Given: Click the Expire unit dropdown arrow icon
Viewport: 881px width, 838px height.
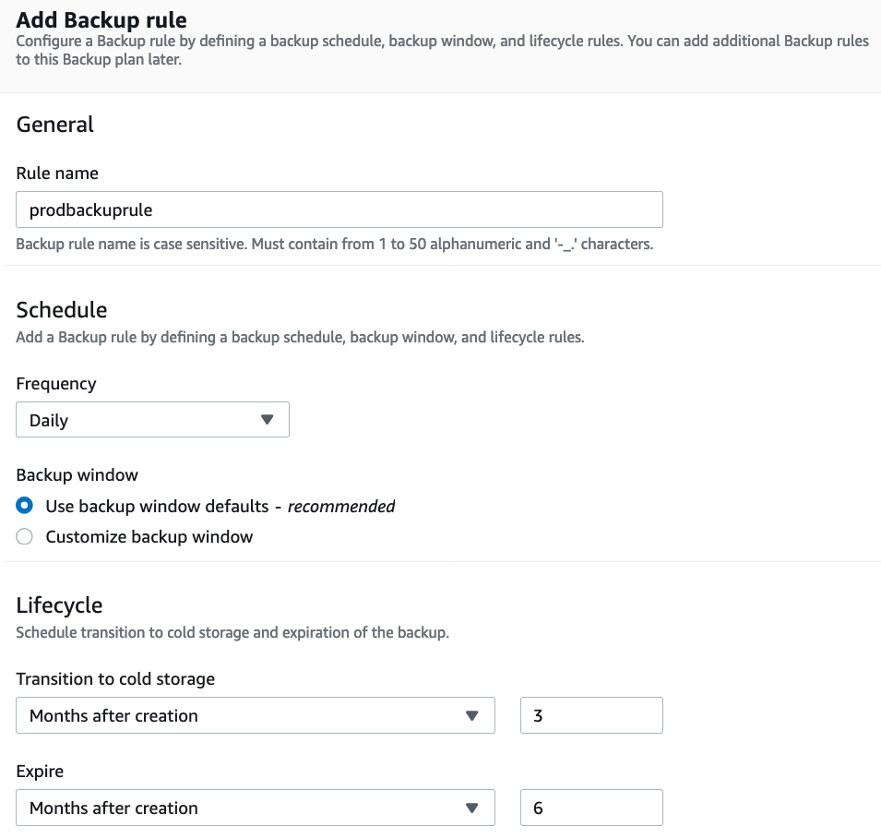Looking at the screenshot, I should click(x=472, y=808).
